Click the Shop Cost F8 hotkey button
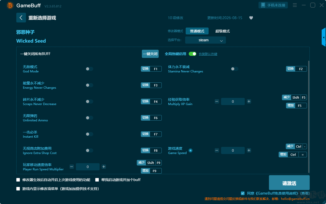 click(151, 150)
